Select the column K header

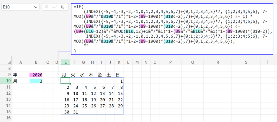(x=119, y=62)
